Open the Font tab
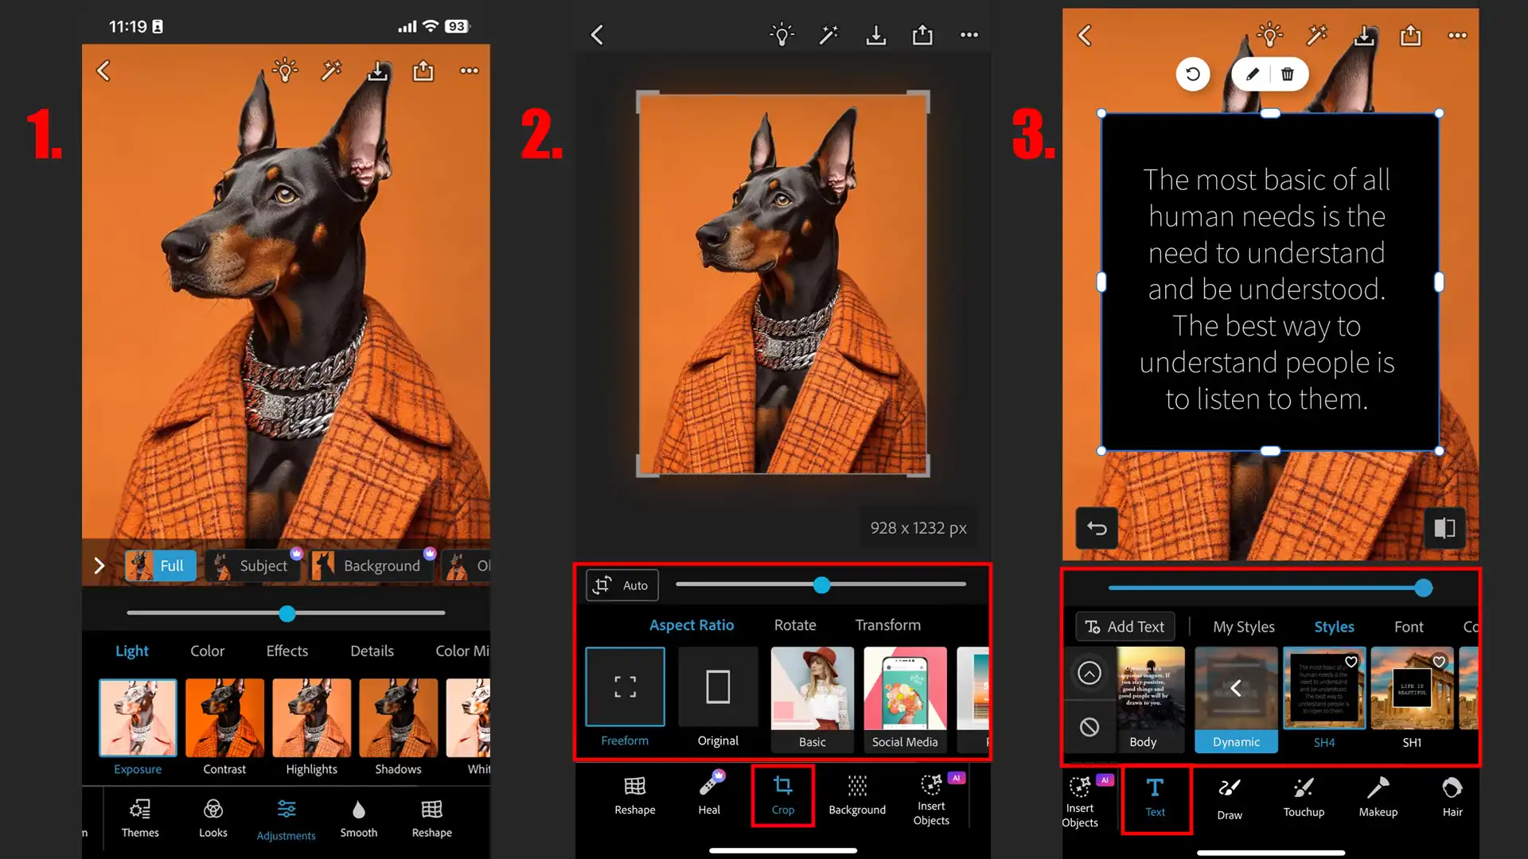 coord(1408,627)
